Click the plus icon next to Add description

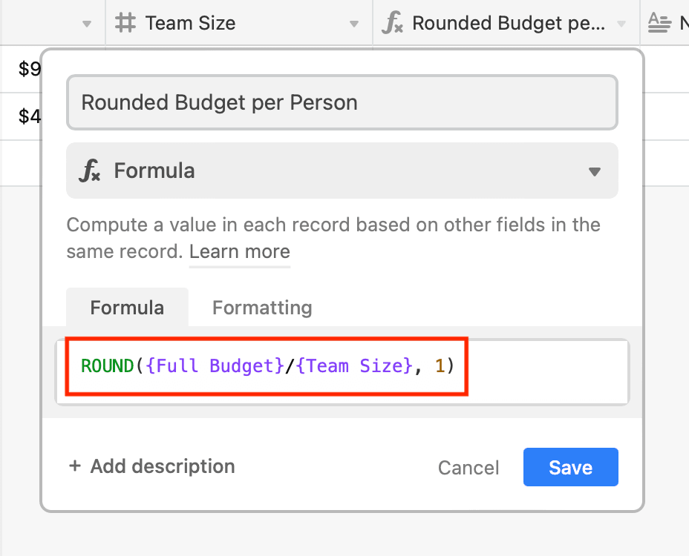(75, 466)
